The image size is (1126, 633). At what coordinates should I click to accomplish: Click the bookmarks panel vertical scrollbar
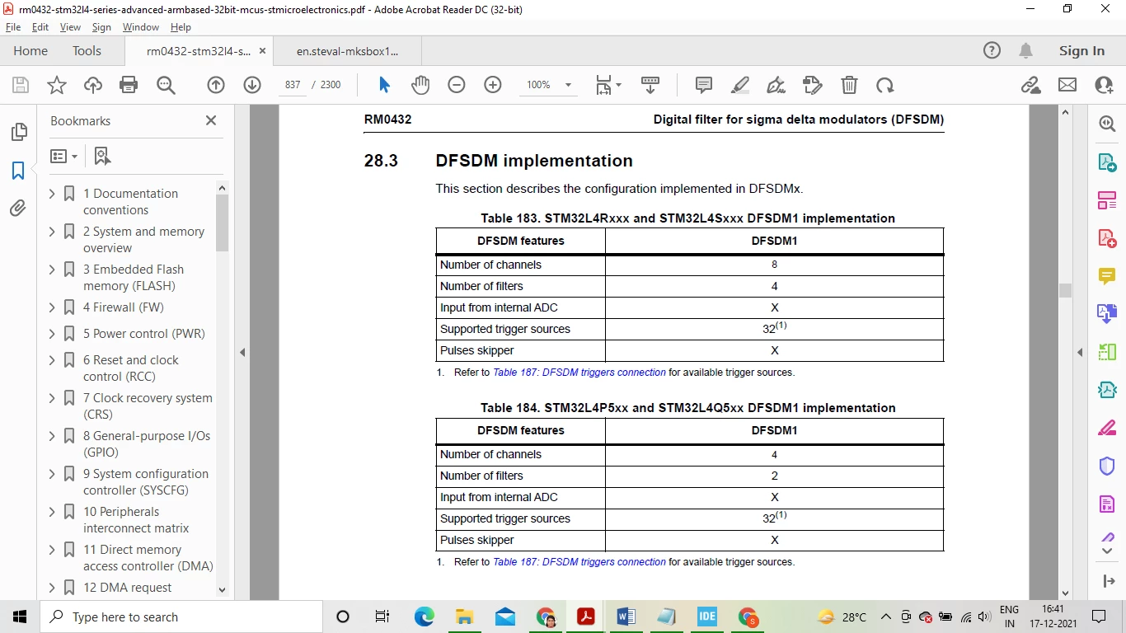point(222,389)
